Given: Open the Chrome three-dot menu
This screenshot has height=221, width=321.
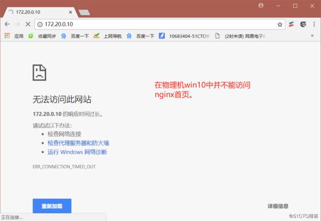Looking at the screenshot, I should [314, 24].
